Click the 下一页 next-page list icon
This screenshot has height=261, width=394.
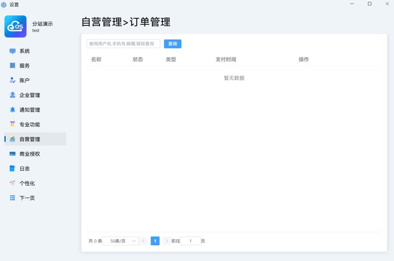(12, 198)
